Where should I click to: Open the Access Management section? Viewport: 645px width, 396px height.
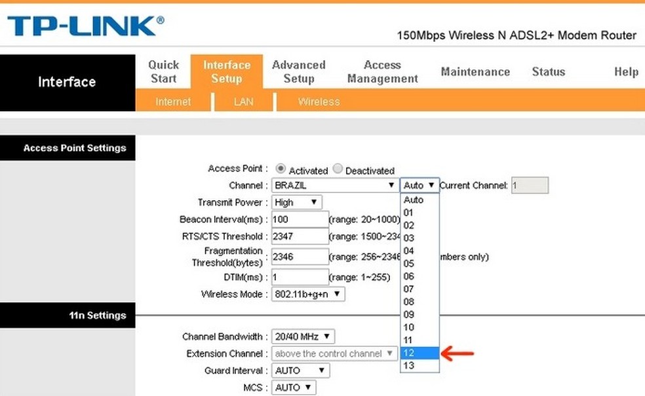tap(382, 71)
